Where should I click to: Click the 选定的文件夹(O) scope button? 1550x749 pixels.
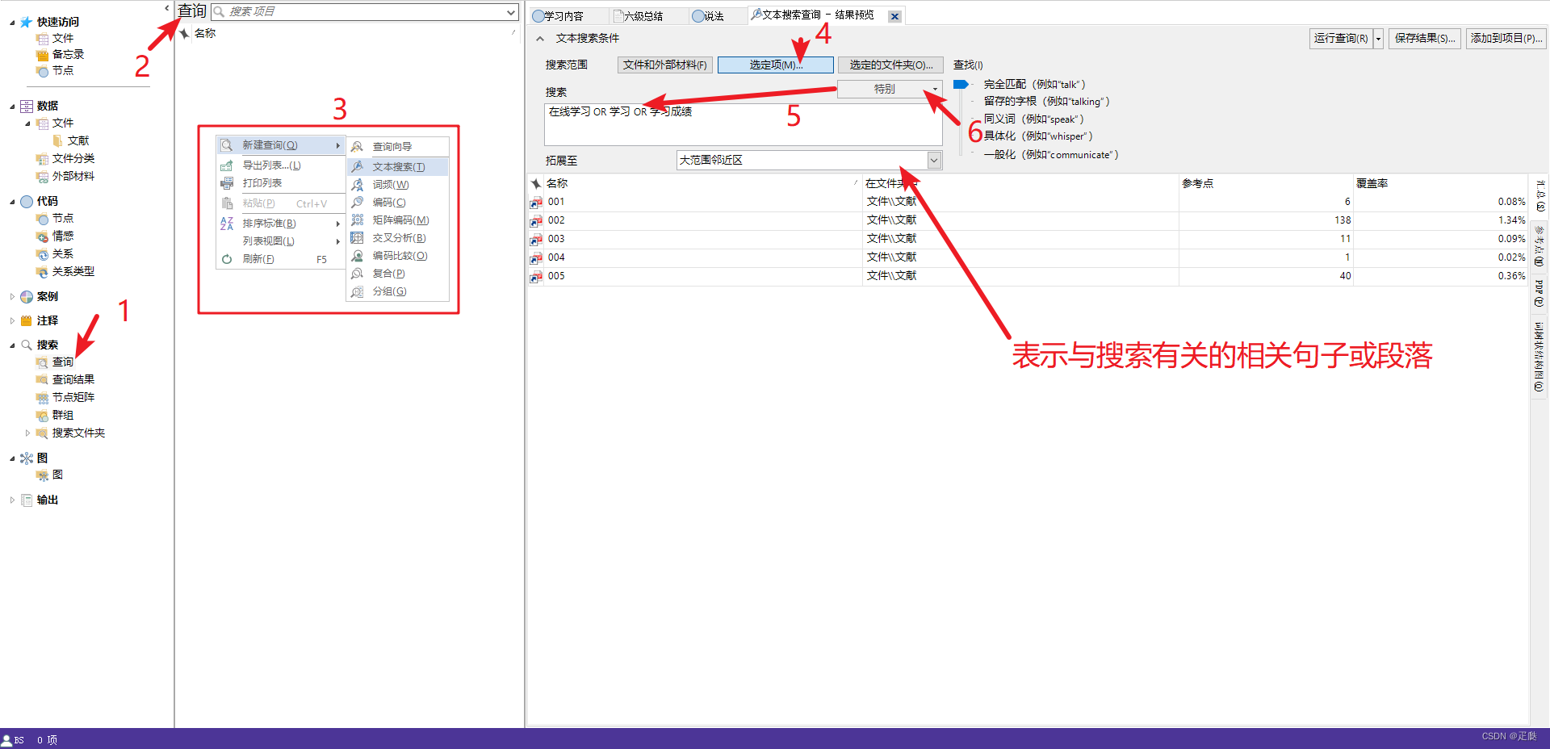(x=890, y=65)
